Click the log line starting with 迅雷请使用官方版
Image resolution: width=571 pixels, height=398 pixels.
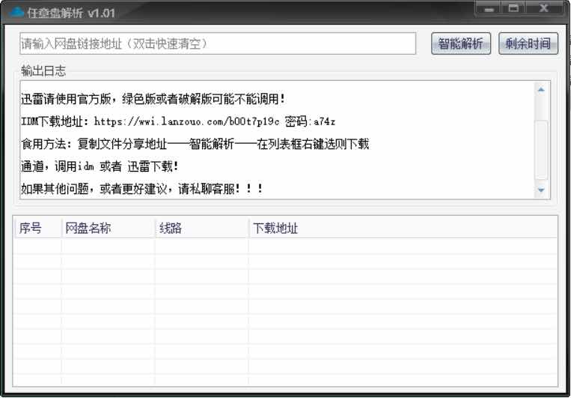pos(153,99)
